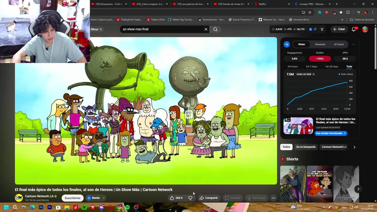Expand the Remix button dropdown arrow

point(104,198)
